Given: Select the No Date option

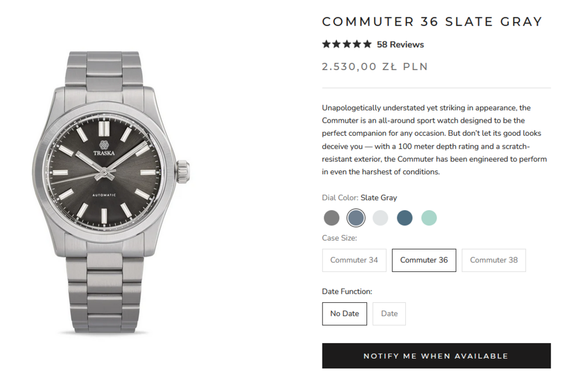Looking at the screenshot, I should pos(345,313).
